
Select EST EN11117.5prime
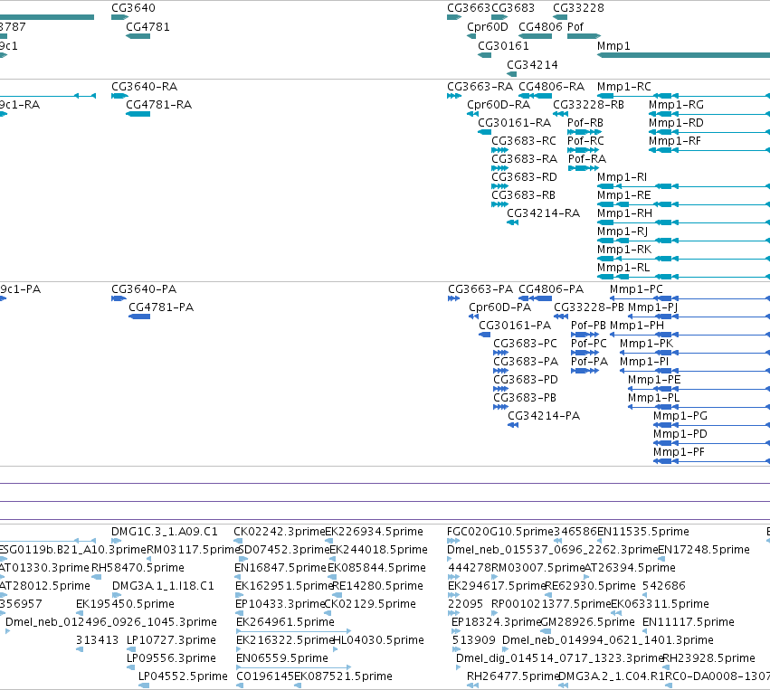tap(689, 622)
